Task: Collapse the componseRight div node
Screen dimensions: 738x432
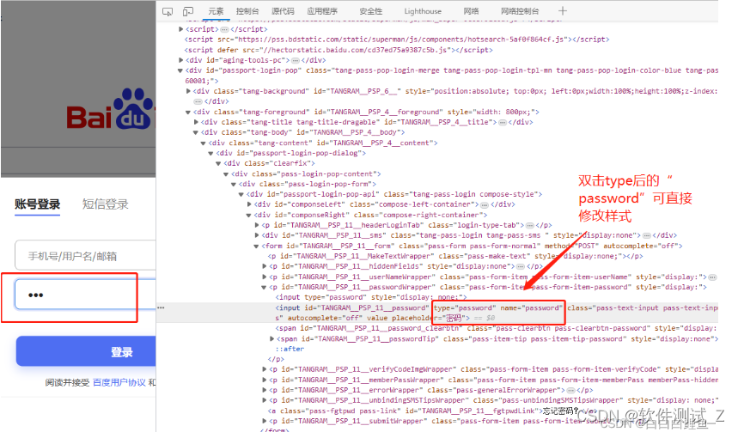Action: [248, 215]
